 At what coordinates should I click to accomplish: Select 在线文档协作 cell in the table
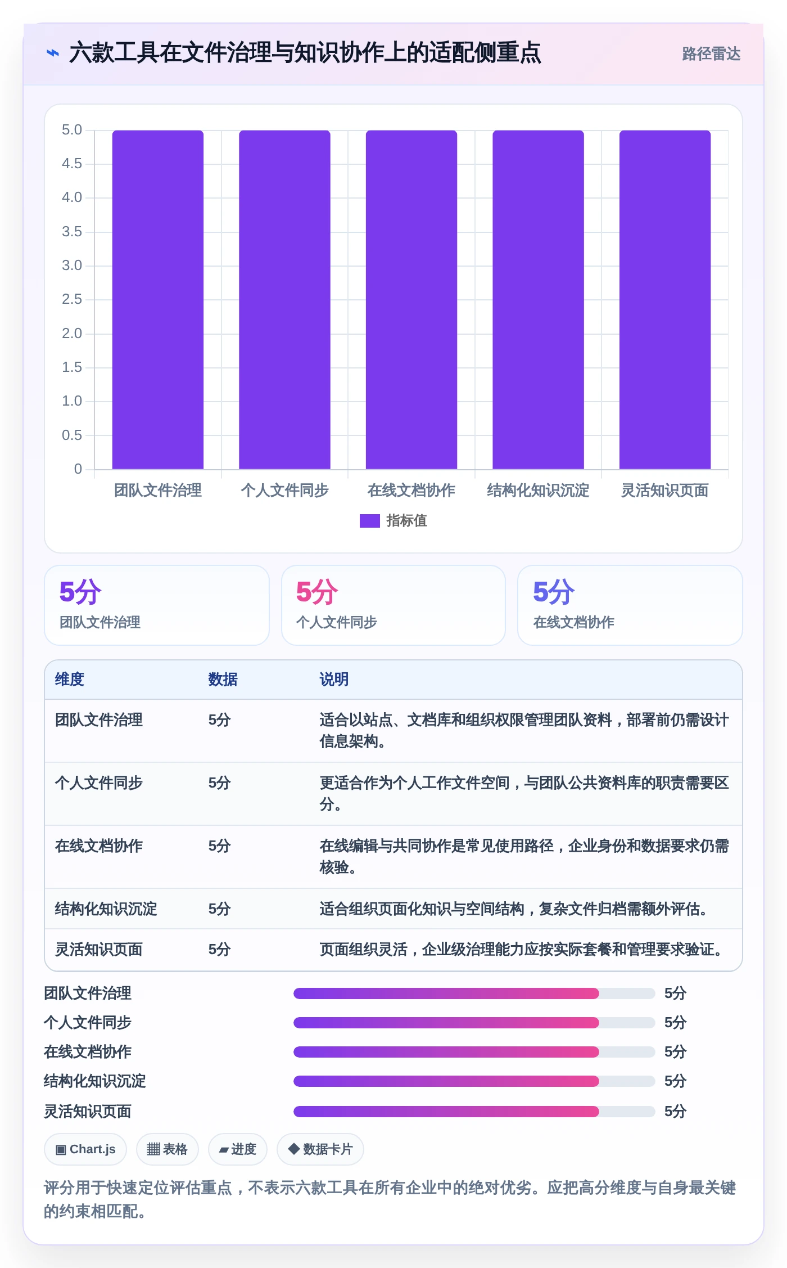[x=99, y=846]
